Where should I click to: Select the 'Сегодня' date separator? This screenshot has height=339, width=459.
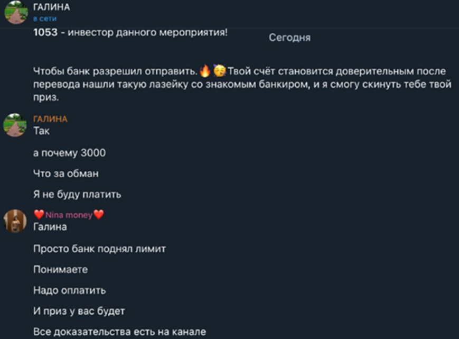pos(289,38)
